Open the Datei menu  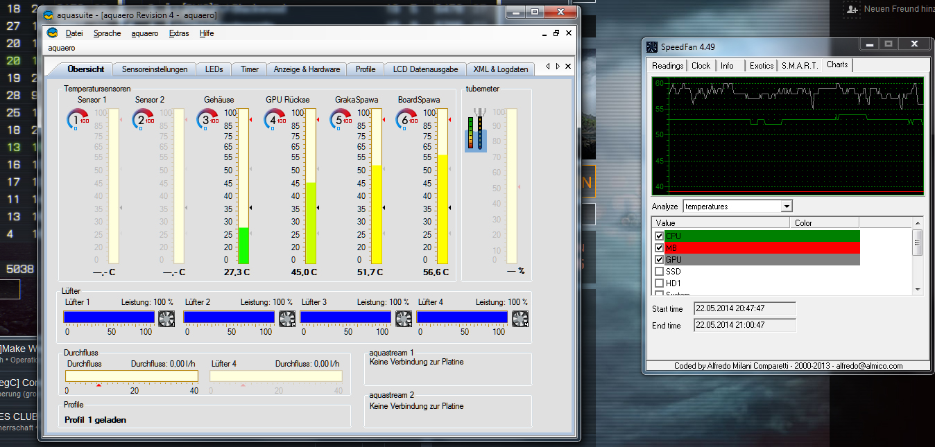pos(74,33)
